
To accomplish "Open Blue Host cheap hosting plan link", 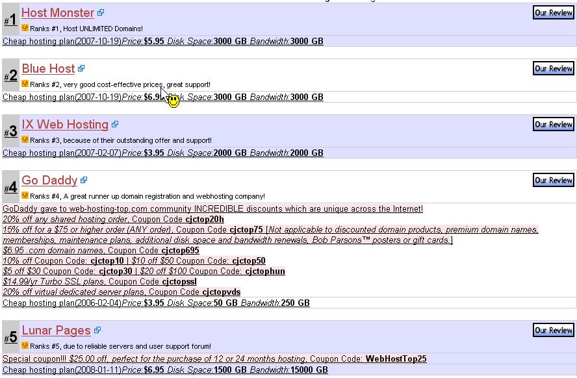I will [163, 97].
